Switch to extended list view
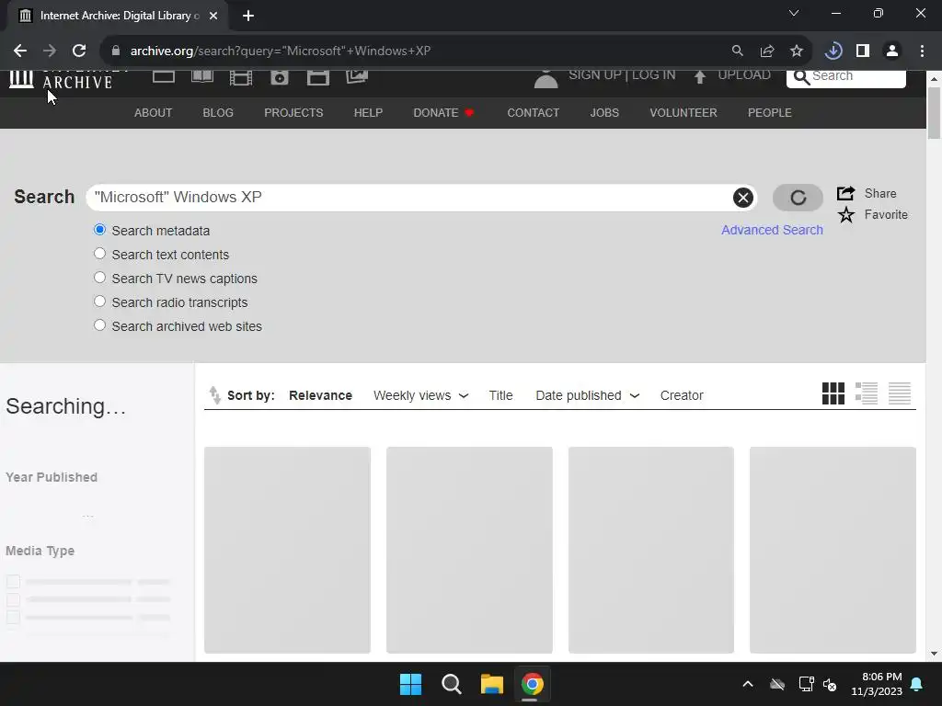 pyautogui.click(x=867, y=393)
